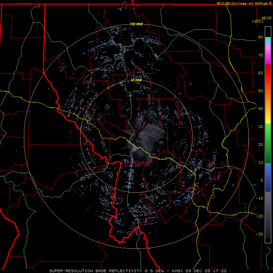273x273 pixels.
Task: Select the blue band on the color bar
Action: coord(268,177)
